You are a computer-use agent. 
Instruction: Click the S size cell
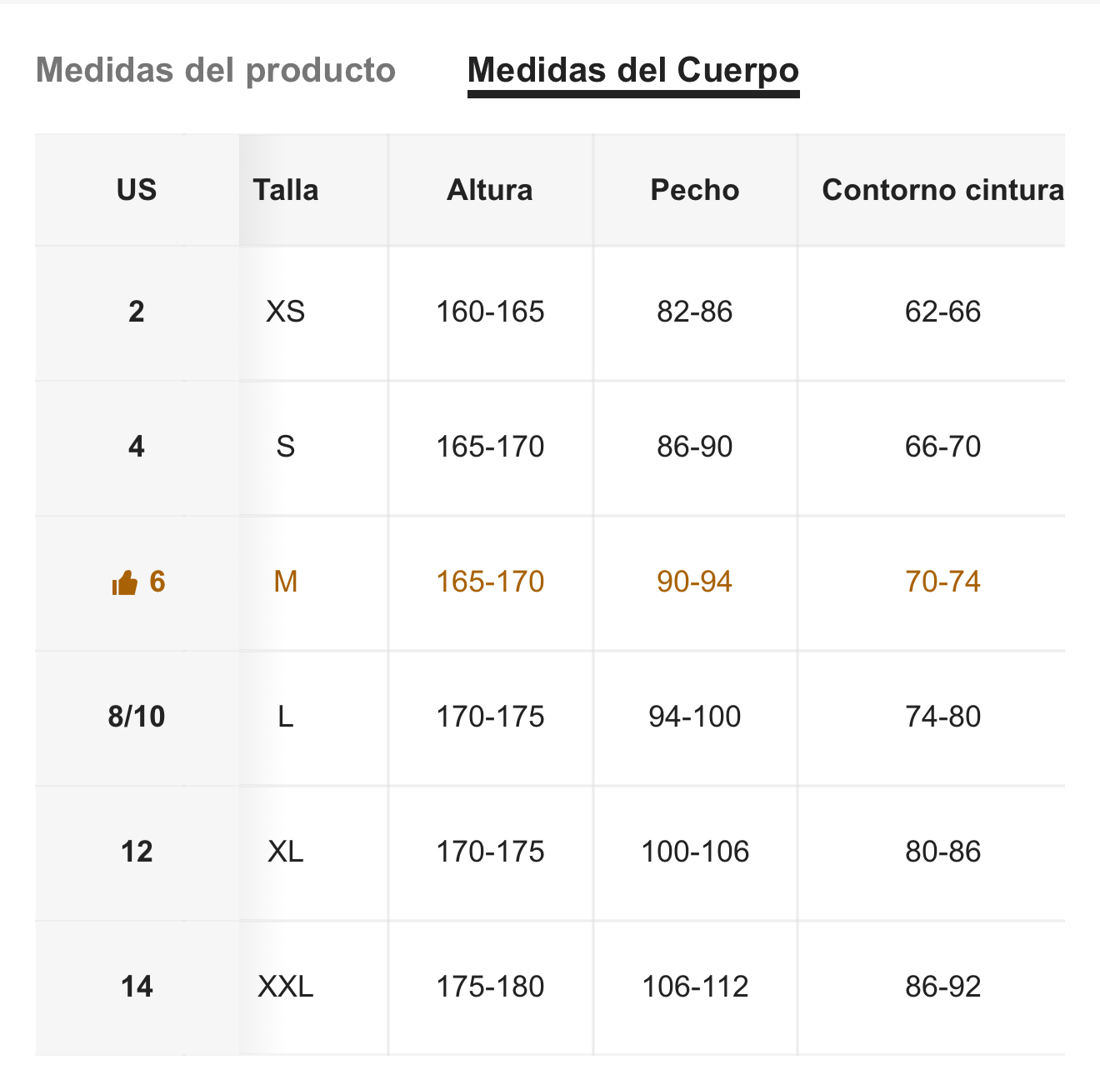click(x=286, y=447)
